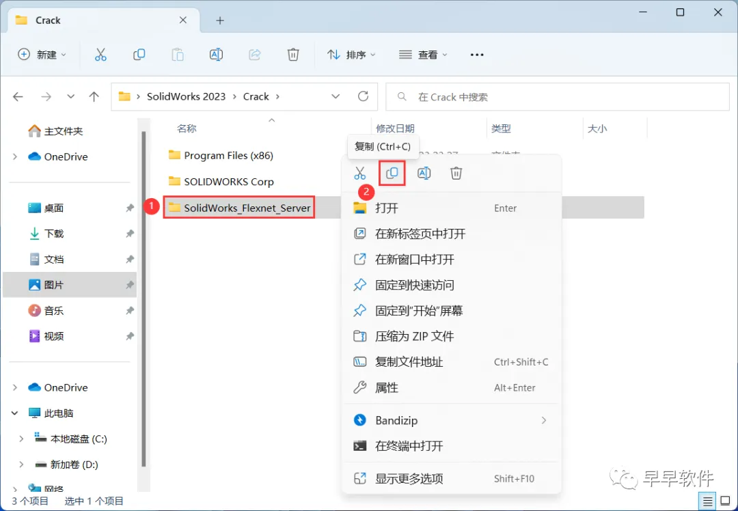Viewport: 738px width, 511px height.
Task: Select Local Disk (C:) in the sidebar
Action: pos(70,439)
